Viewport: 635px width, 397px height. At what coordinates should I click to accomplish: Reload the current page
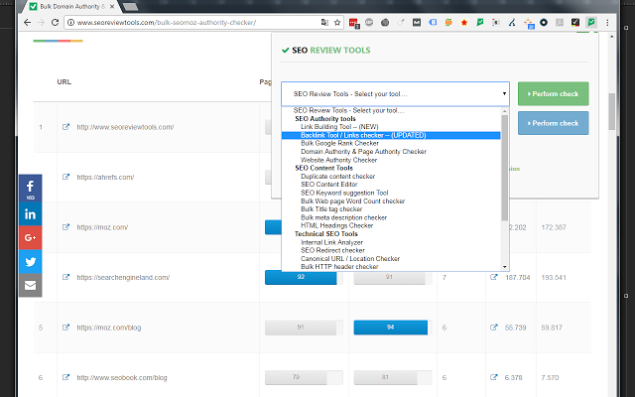(56, 22)
